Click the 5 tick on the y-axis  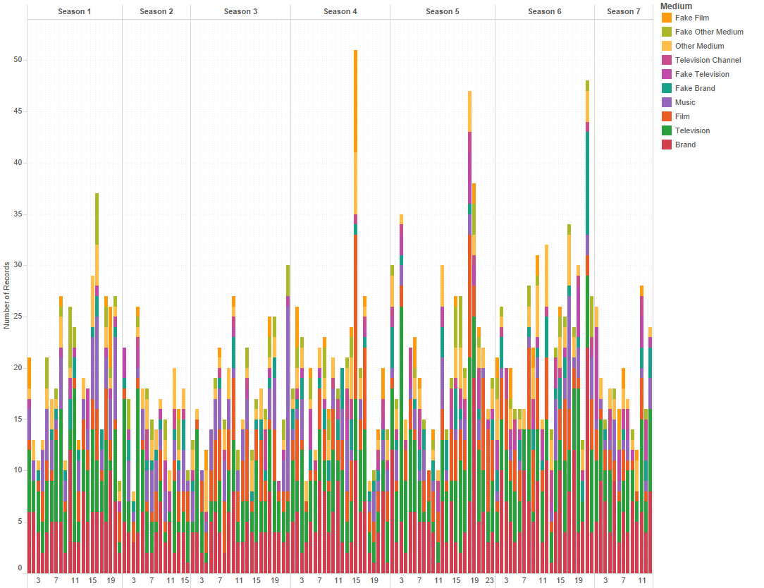(20, 522)
